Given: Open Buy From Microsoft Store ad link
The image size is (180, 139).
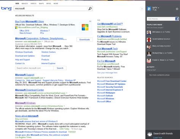Looking at the screenshot, I should coord(30,22).
